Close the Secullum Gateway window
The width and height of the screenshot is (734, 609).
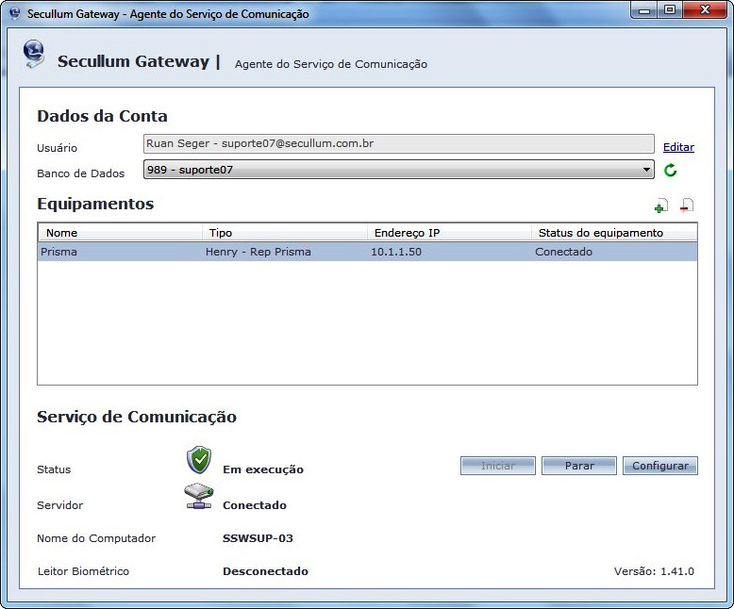coord(705,11)
